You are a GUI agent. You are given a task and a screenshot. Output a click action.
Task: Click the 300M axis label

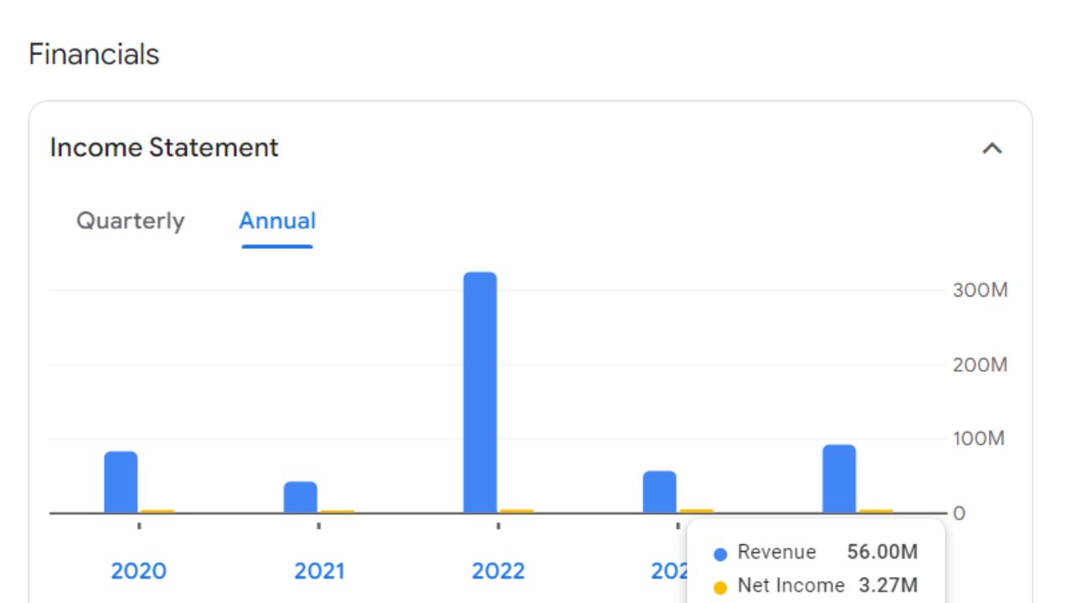[980, 291]
